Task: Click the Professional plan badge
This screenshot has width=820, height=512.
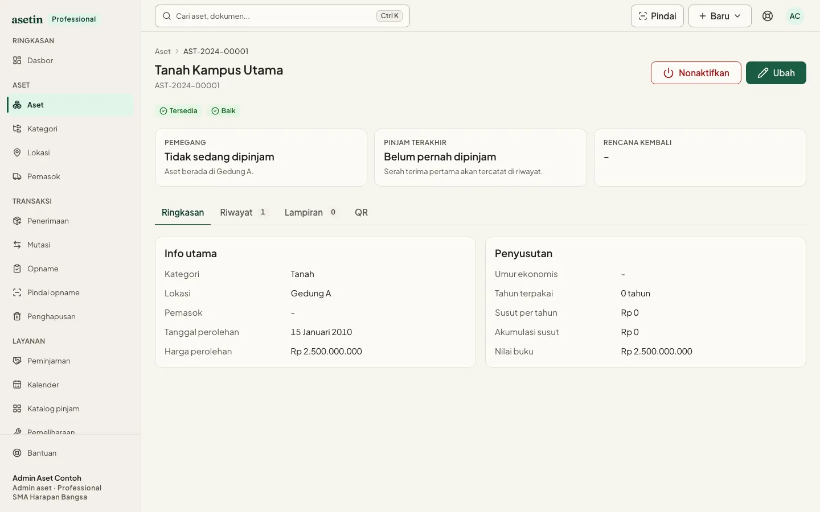Action: pyautogui.click(x=74, y=19)
